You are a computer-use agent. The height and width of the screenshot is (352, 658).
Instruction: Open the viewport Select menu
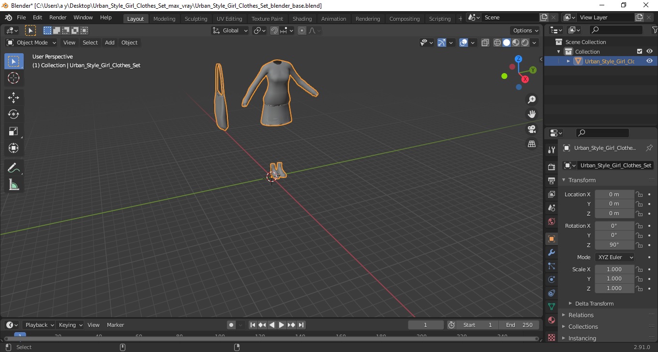point(90,43)
